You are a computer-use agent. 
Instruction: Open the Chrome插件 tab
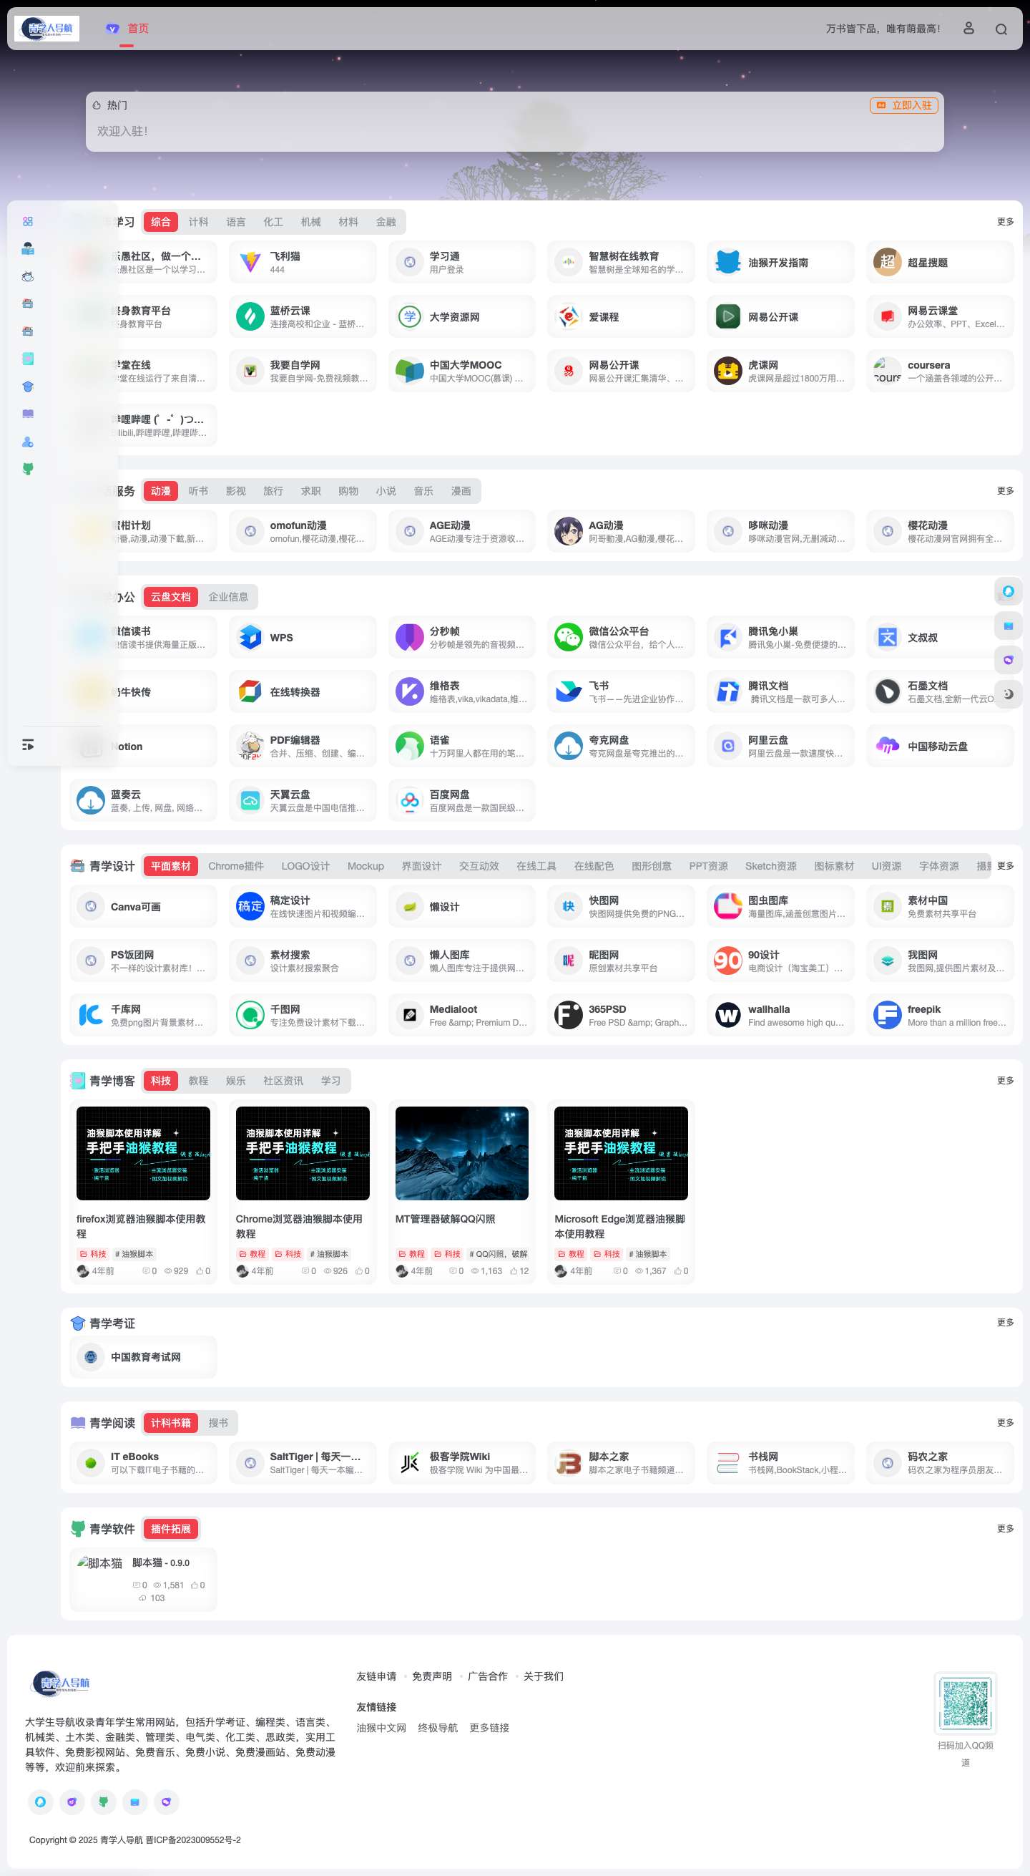tap(236, 867)
